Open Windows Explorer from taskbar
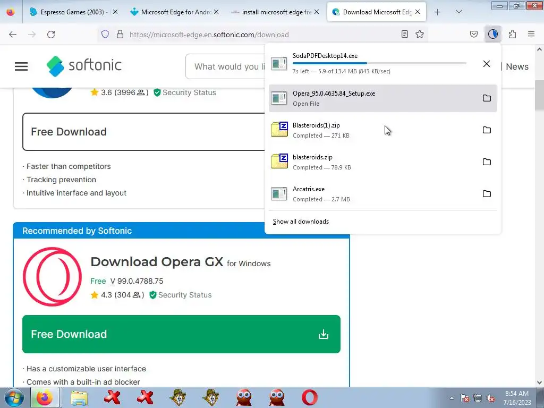The width and height of the screenshot is (544, 408). 80,397
